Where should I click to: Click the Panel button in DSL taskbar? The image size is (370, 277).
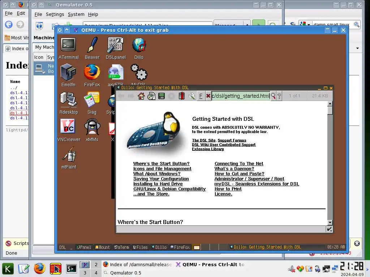(83, 247)
